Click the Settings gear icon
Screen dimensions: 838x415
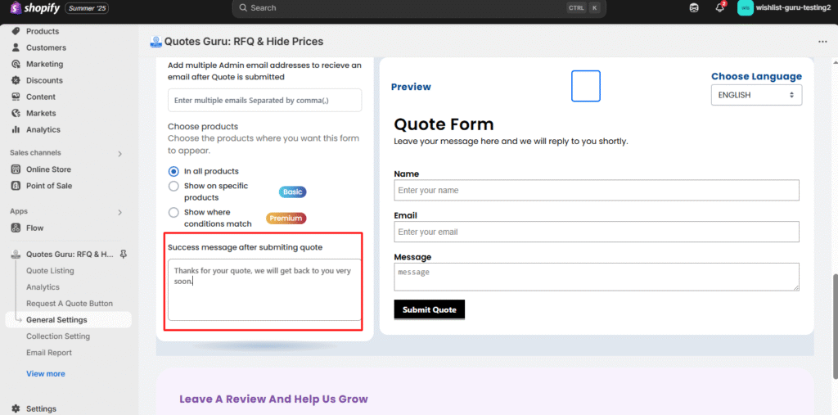(16, 408)
